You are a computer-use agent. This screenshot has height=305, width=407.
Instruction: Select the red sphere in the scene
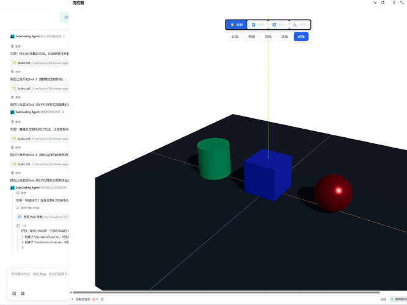[333, 193]
